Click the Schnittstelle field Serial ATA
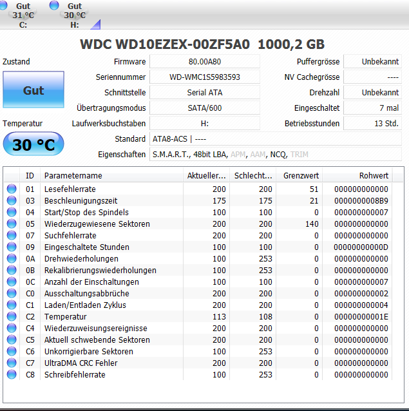 coord(205,93)
